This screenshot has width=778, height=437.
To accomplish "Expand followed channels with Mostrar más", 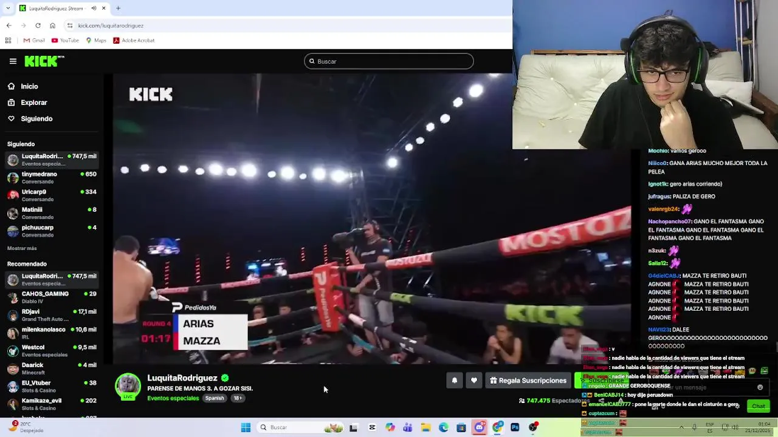I will [22, 248].
